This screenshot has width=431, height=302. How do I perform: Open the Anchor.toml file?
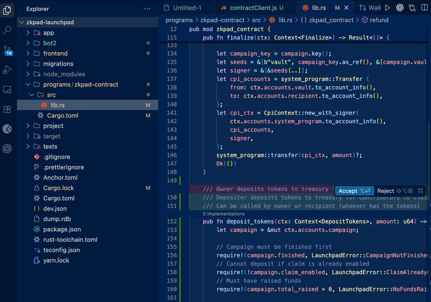[x=88, y=178]
